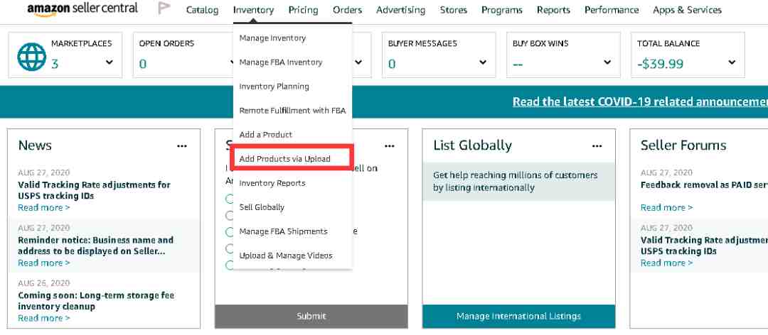
Task: Click the Amazon Seller Central logo
Action: coord(82,9)
